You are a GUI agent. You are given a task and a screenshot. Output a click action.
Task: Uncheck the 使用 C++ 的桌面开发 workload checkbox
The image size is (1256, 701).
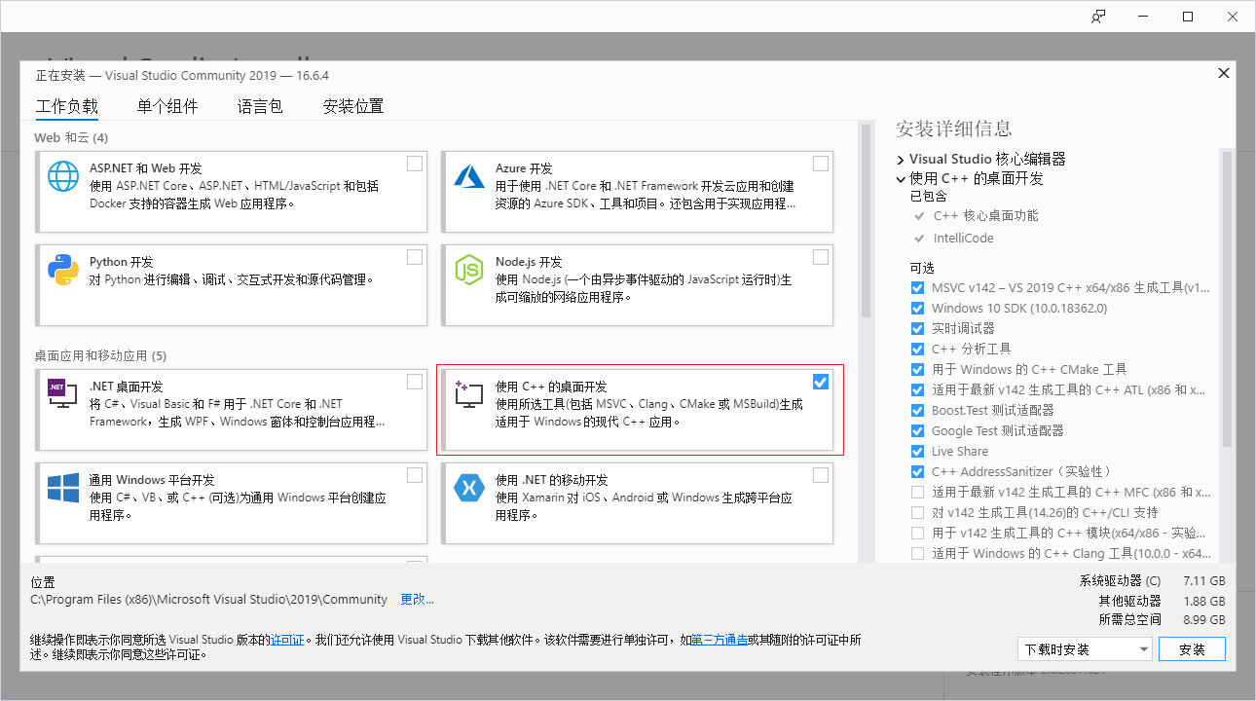[821, 382]
